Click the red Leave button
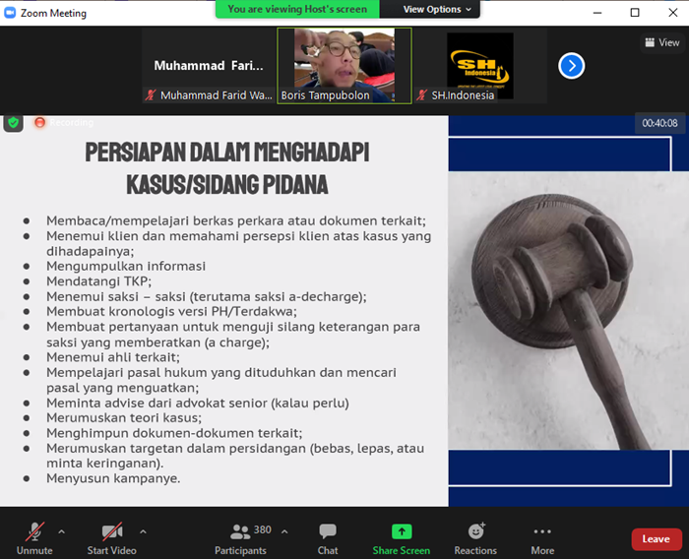Viewport: 689px width, 559px height. (657, 539)
